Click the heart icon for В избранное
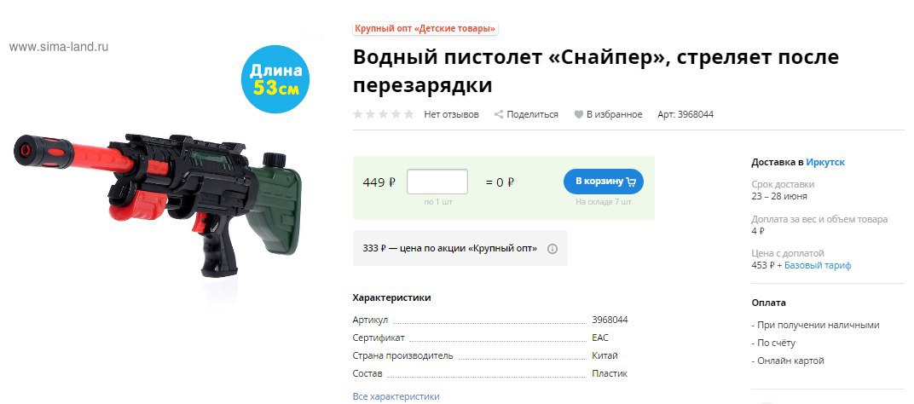Viewport: 914px width, 404px height. point(579,114)
